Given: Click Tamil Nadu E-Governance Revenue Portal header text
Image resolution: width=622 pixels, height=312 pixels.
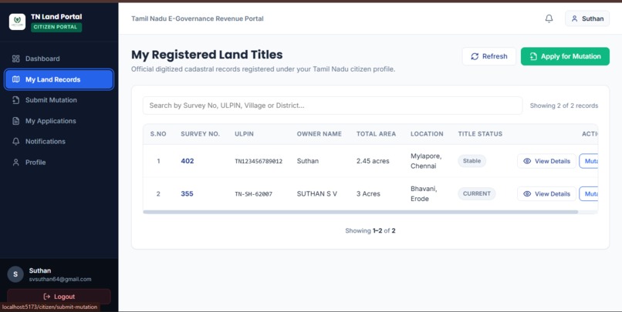Looking at the screenshot, I should coord(197,18).
